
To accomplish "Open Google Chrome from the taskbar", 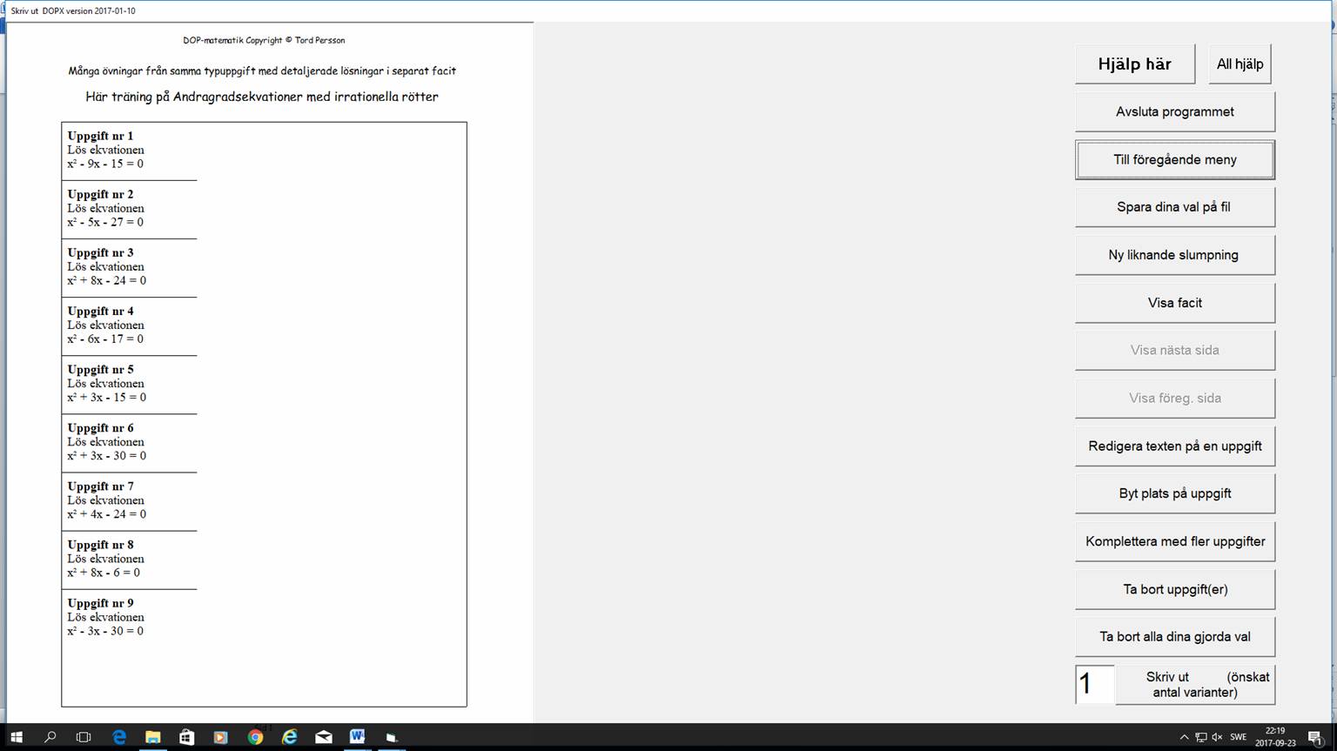I will click(x=255, y=737).
